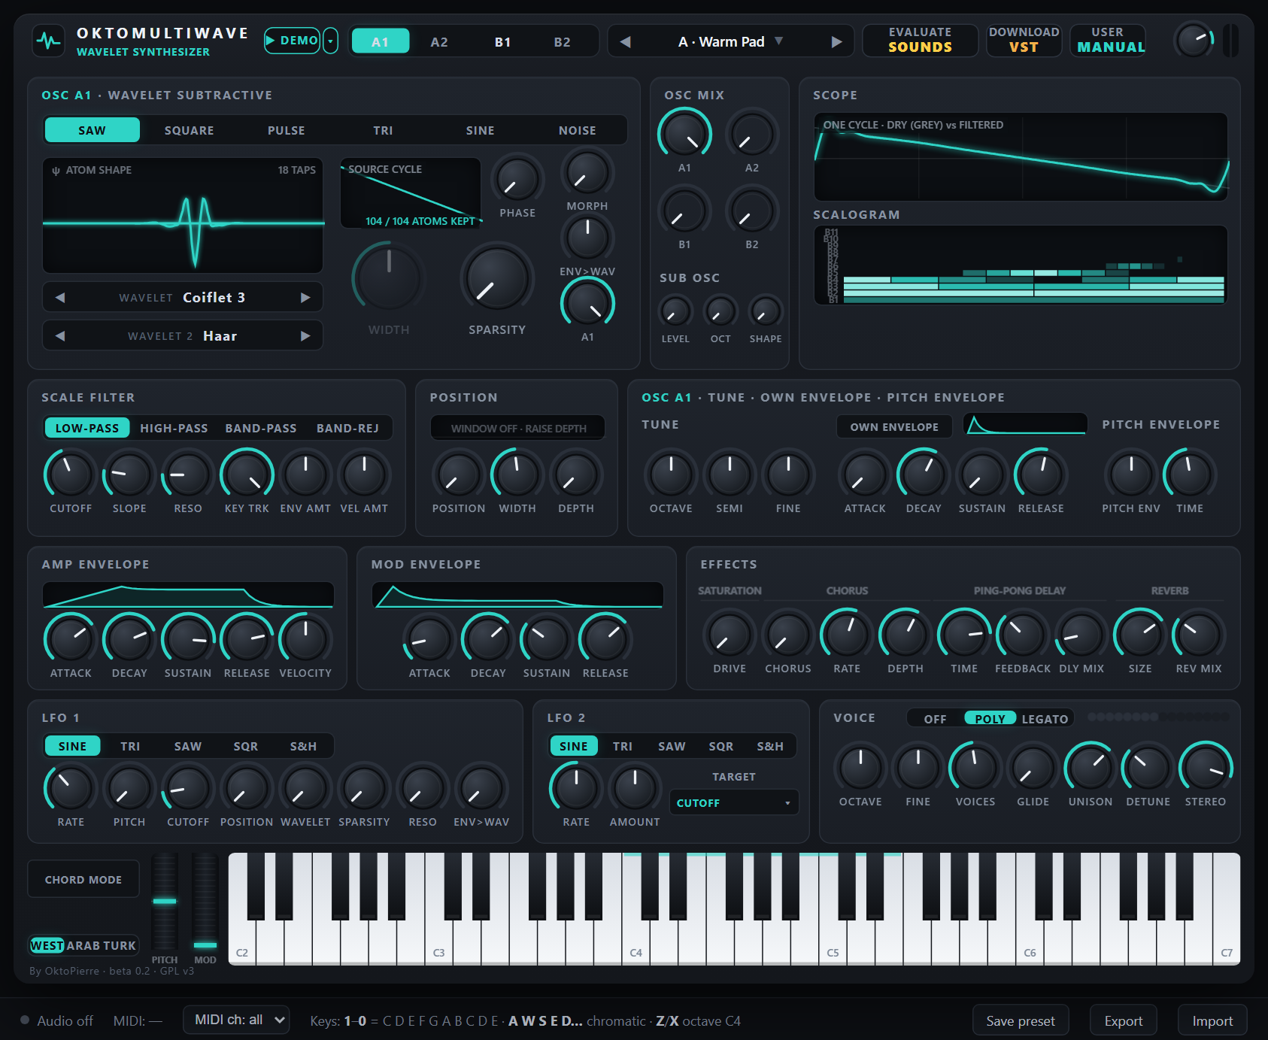Image resolution: width=1268 pixels, height=1040 pixels.
Task: Toggle CHORD MODE
Action: 83,880
